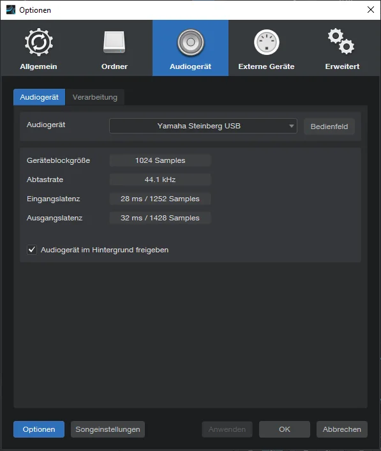Image resolution: width=381 pixels, height=451 pixels.
Task: Switch to Songeinstellungen
Action: pos(108,429)
